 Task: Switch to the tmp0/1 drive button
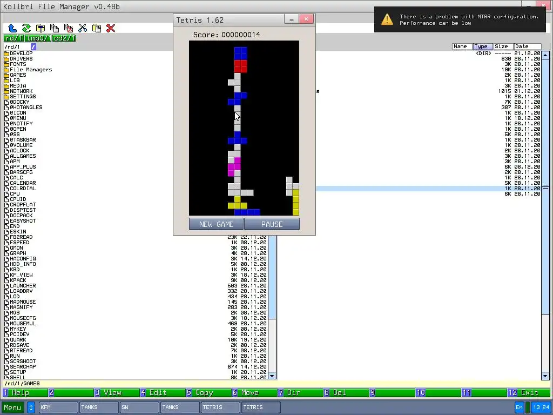click(x=38, y=38)
